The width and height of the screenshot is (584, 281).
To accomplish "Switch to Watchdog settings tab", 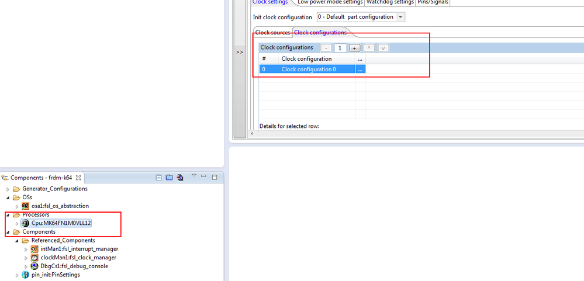I will (x=390, y=2).
